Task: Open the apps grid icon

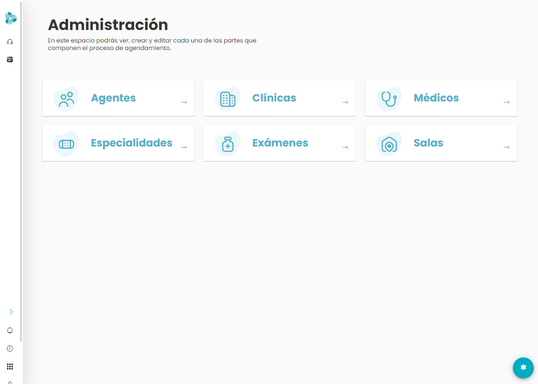Action: click(10, 366)
